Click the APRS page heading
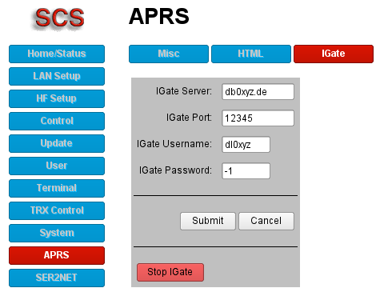Screen dimensions: 380x296 point(159,16)
